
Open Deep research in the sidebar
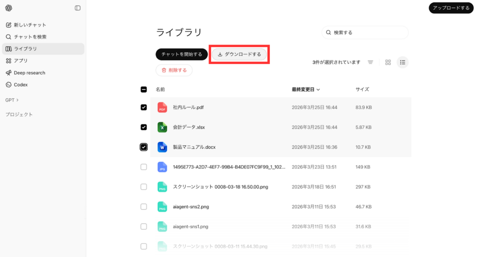(x=43, y=73)
